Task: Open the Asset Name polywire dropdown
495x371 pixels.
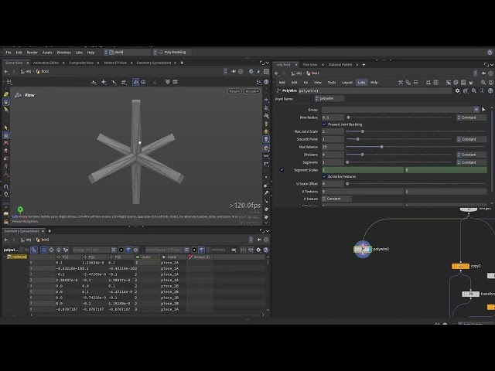Action: (329, 98)
